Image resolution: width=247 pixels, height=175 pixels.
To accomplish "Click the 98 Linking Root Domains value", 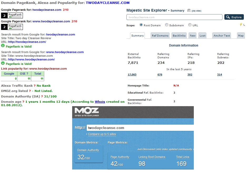I will coord(142,164).
